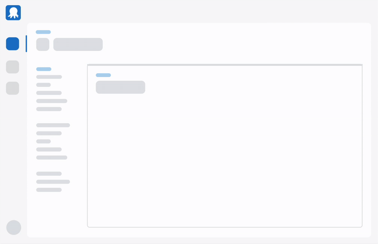Image resolution: width=378 pixels, height=244 pixels.
Task: Click the empty area of the content panel
Action: (225, 161)
